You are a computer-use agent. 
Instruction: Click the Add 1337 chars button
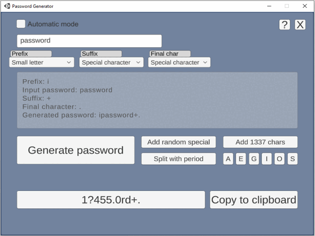pyautogui.click(x=260, y=142)
